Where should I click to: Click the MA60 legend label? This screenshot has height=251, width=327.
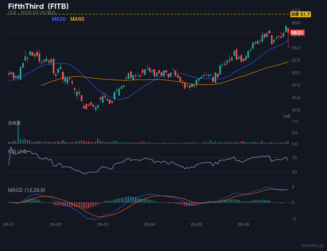(x=77, y=19)
